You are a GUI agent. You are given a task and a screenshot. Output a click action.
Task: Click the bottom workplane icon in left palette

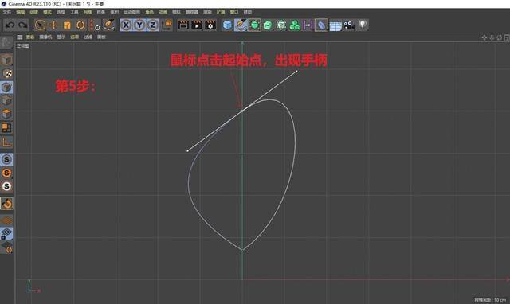tap(6, 247)
